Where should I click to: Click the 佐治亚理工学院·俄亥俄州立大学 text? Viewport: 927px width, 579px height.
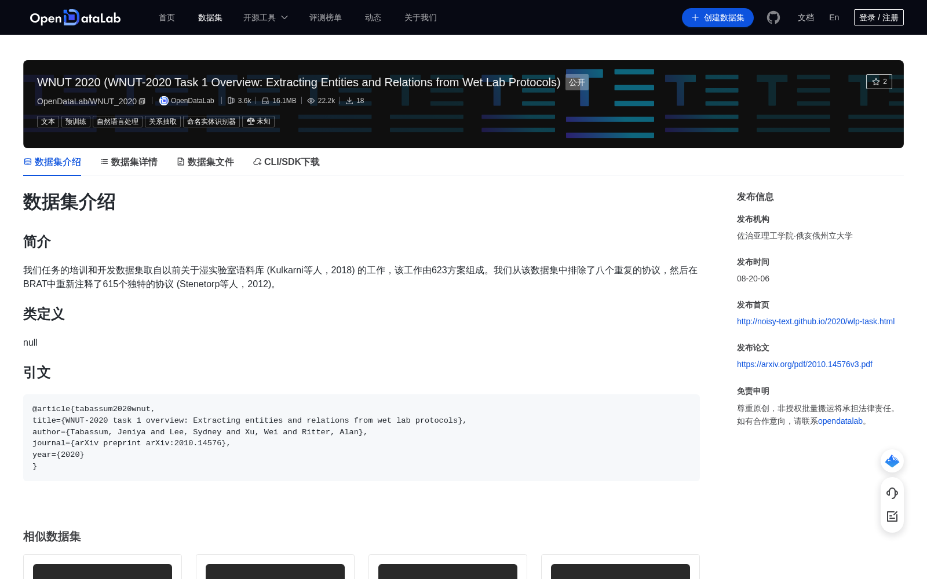(x=795, y=236)
